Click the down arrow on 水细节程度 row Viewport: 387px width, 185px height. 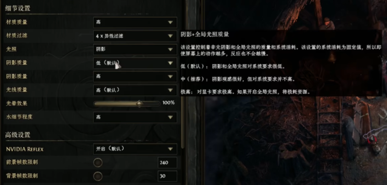(170, 118)
